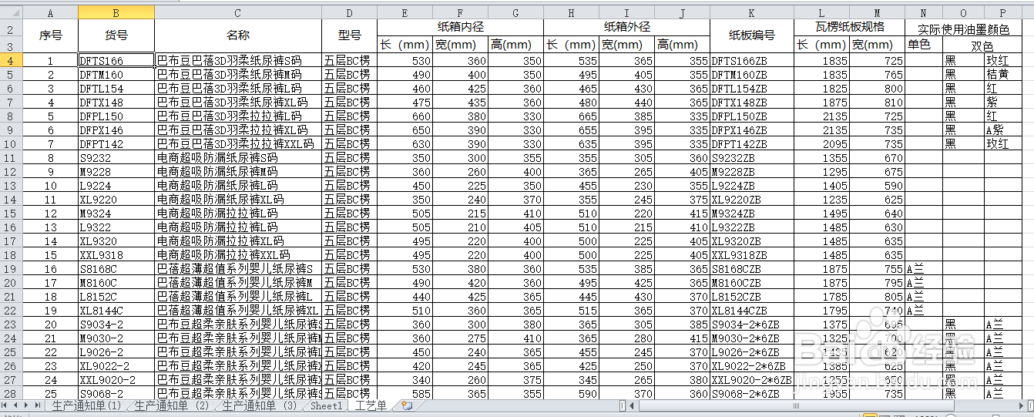Select value 810 in column M
The height and width of the screenshot is (417, 1034).
tap(877, 102)
